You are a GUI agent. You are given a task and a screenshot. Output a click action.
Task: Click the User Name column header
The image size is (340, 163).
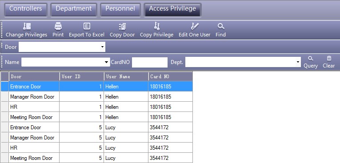pyautogui.click(x=126, y=76)
